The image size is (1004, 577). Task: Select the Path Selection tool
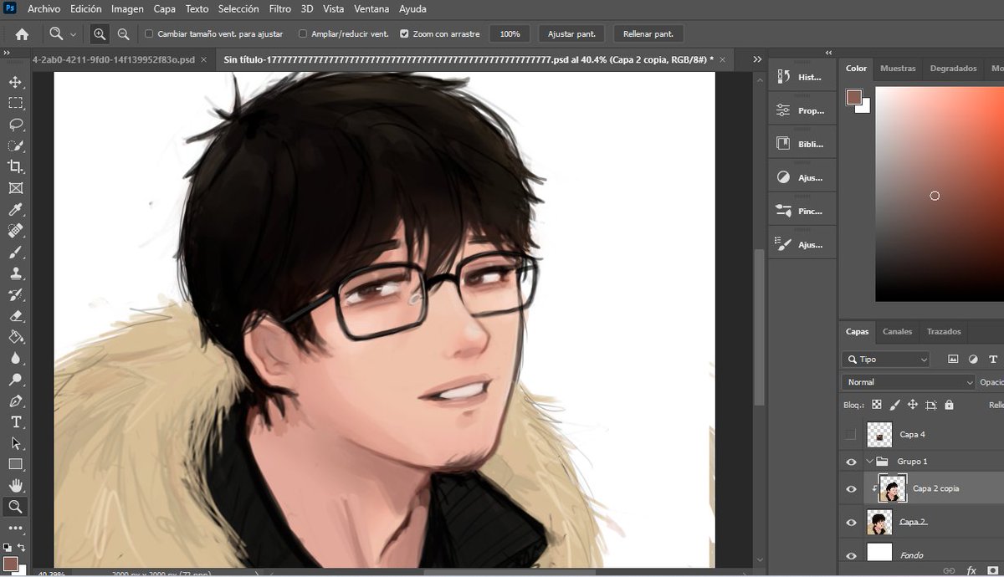click(x=15, y=443)
